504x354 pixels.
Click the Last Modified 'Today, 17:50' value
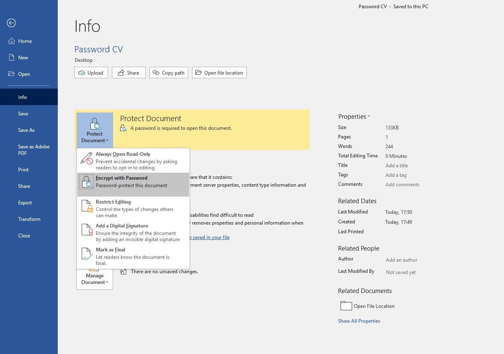399,212
